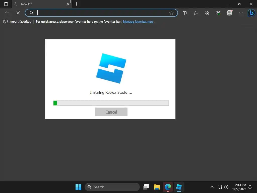Open the notifications bell
This screenshot has height=193, width=257.
(250, 187)
